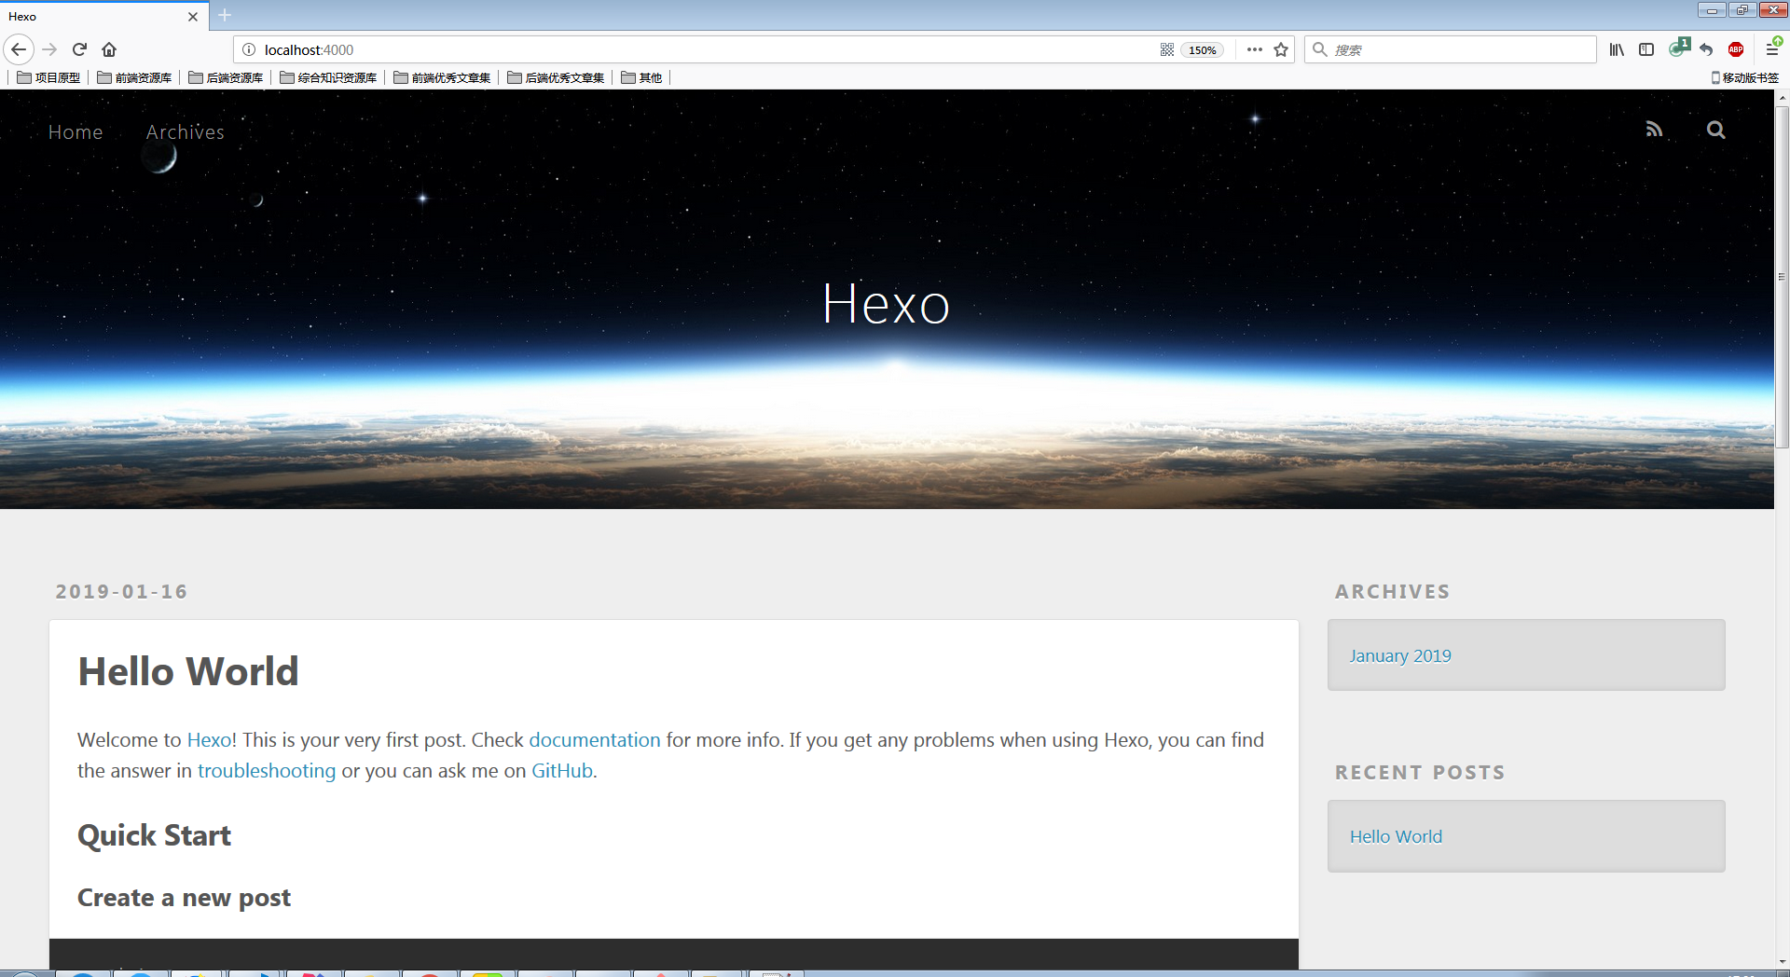Click the QR code icon in address bar
Image resolution: width=1790 pixels, height=977 pixels.
tap(1166, 49)
